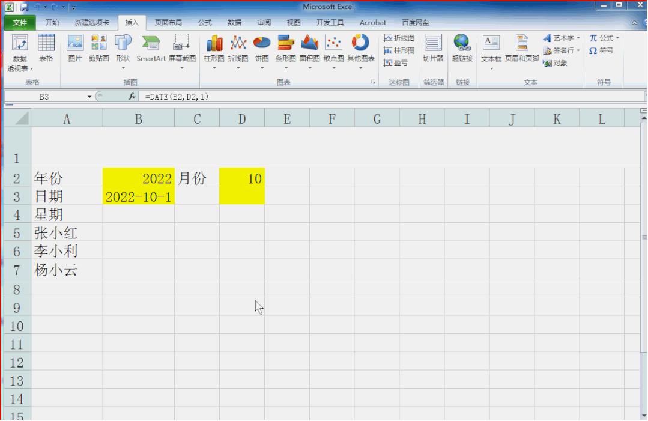Open Other Charts (其他图表)
The image size is (648, 421).
pos(361,52)
